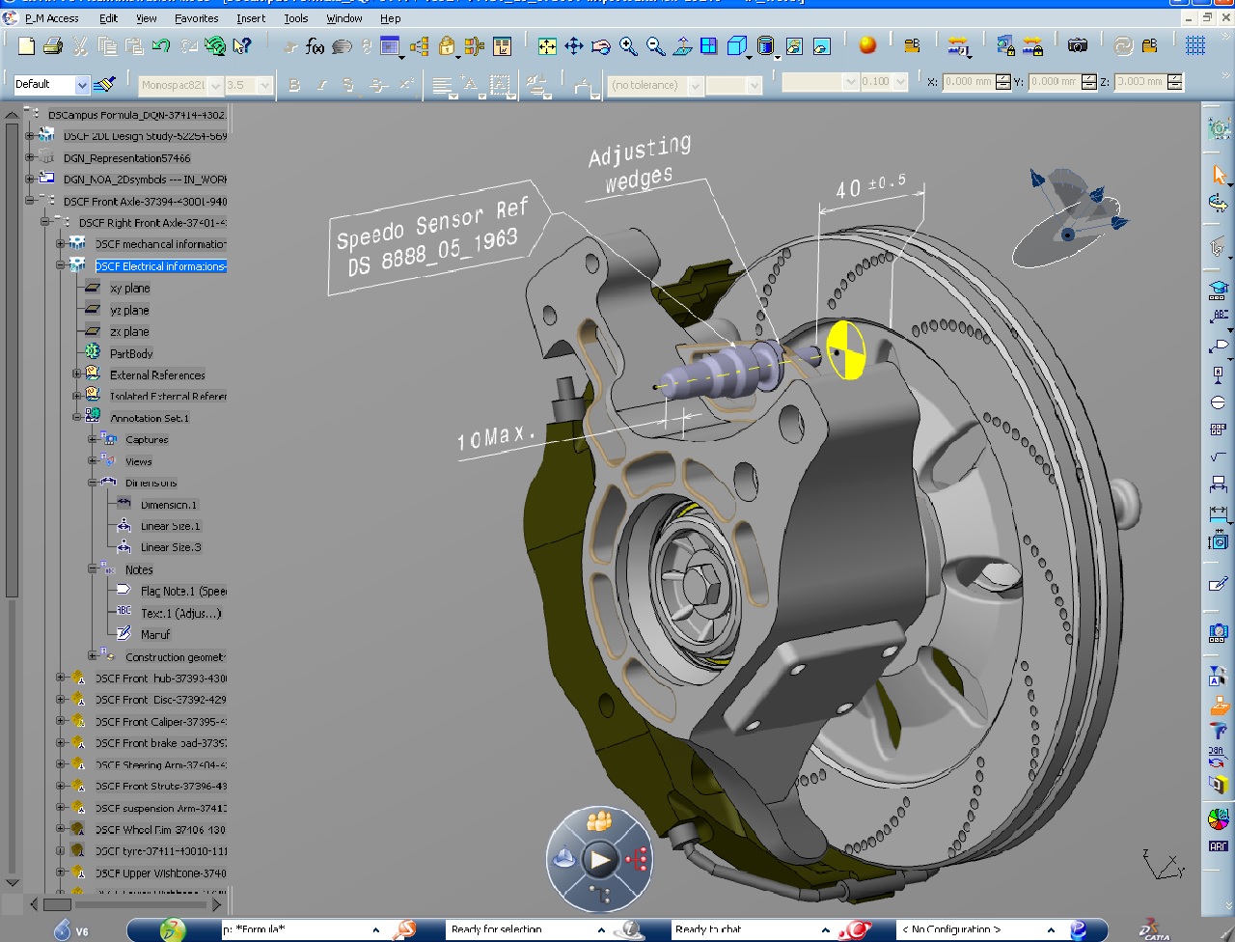1235x942 pixels.
Task: Increment the Z coordinate stepper
Action: click(x=1173, y=79)
